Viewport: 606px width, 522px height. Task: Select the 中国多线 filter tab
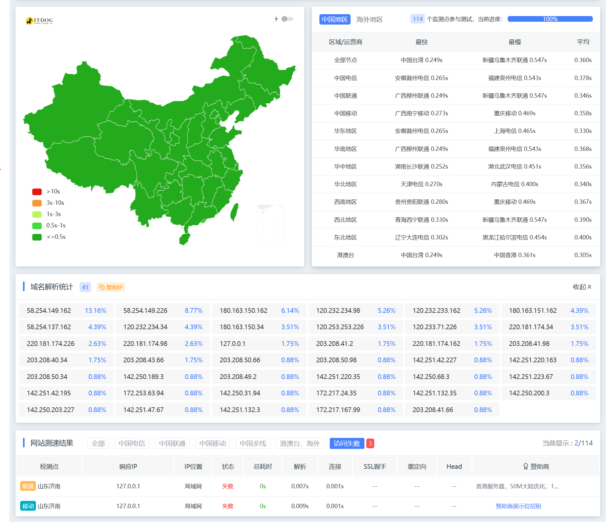(x=253, y=443)
